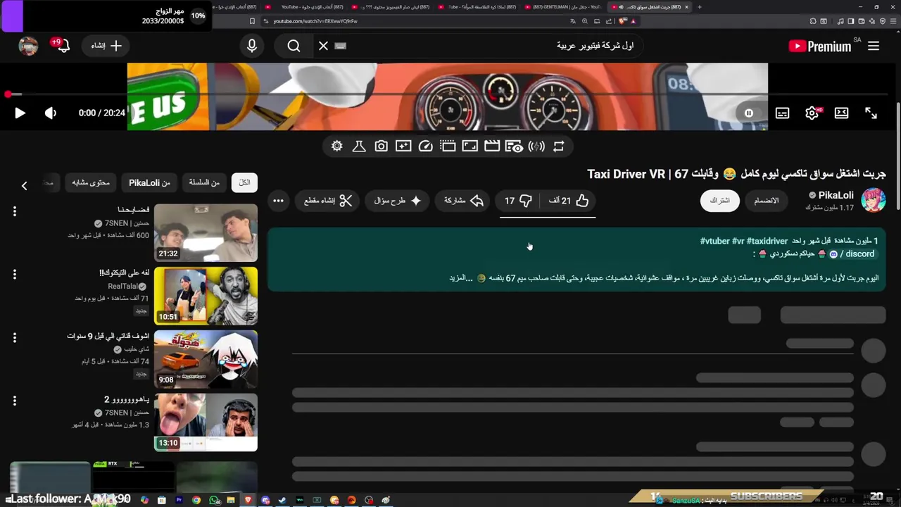
Task: Open Premiere Pro from the taskbar
Action: (179, 500)
